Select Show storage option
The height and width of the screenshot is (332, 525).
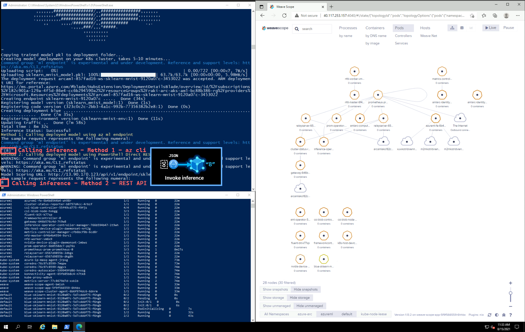273,298
